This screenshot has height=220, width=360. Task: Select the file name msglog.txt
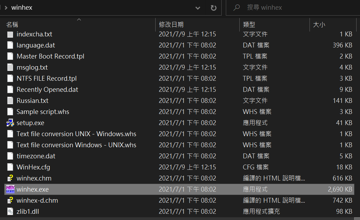(x=32, y=68)
